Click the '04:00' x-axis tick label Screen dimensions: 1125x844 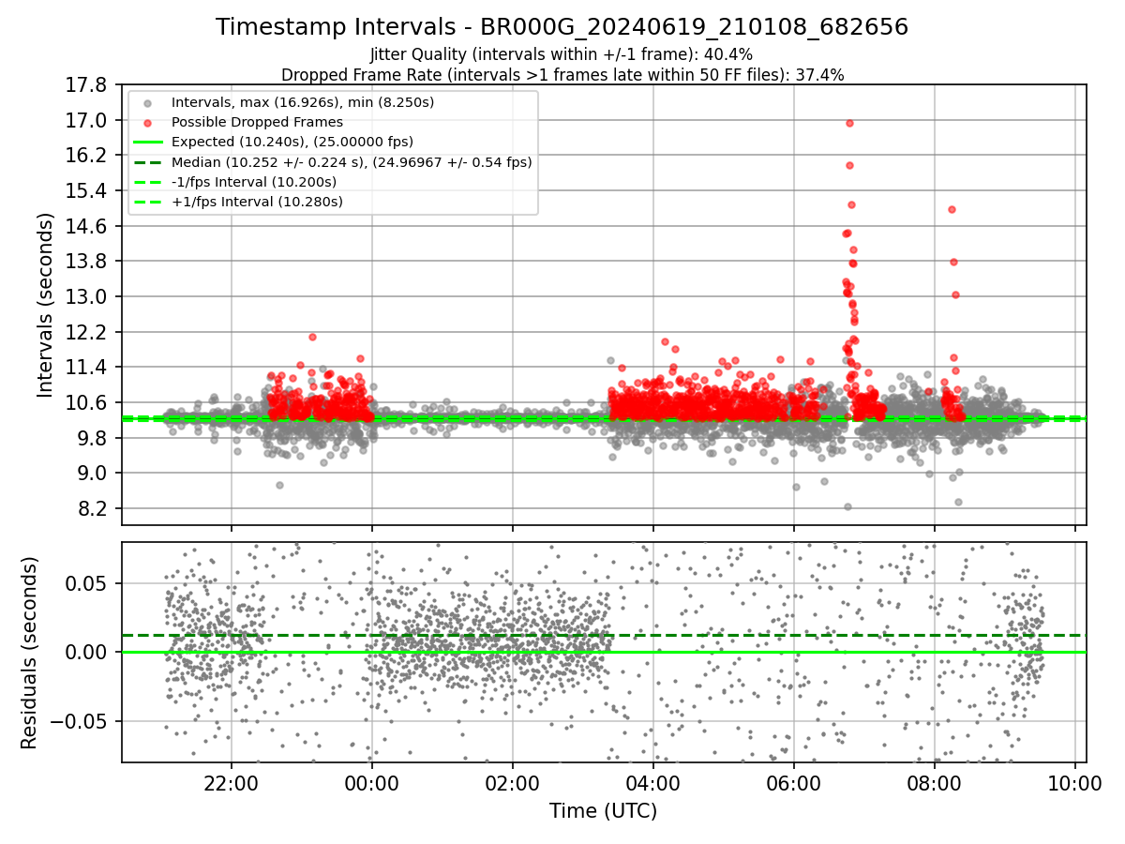point(653,782)
